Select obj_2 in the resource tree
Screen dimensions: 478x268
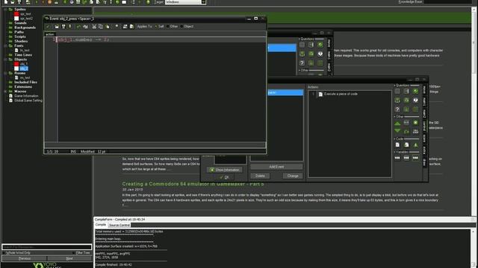(x=24, y=68)
